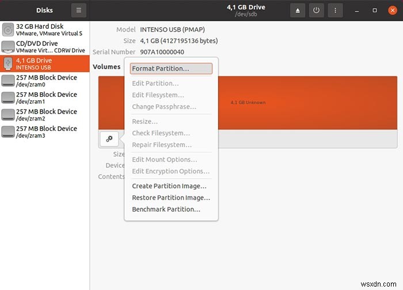Image resolution: width=403 pixels, height=290 pixels.
Task: Select block device /dev/zram0
Action: [x=45, y=81]
